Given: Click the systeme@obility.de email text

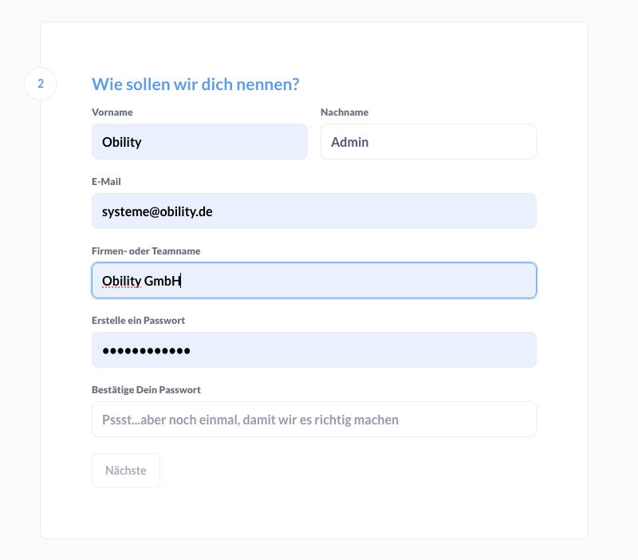Looking at the screenshot, I should coord(156,211).
